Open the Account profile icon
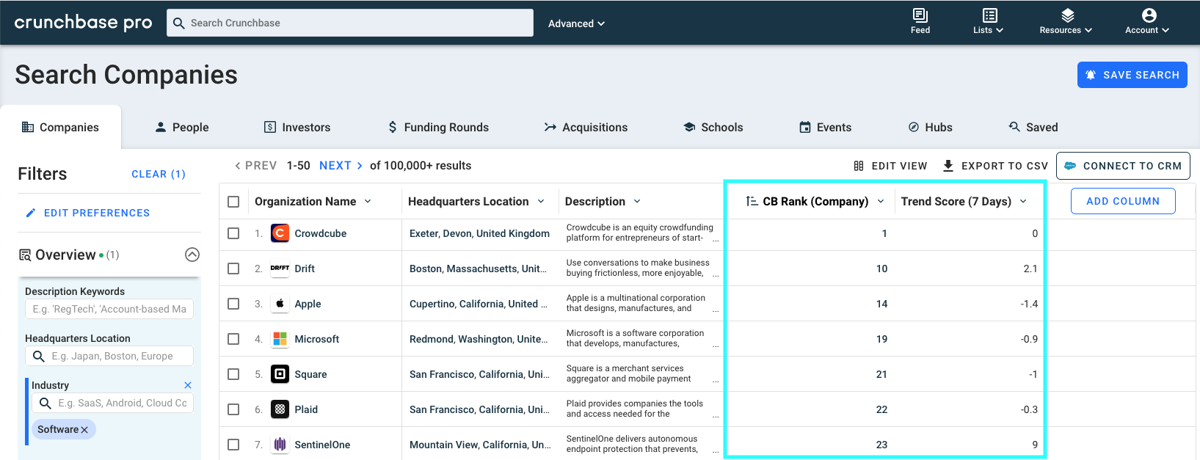Image resolution: width=1200 pixels, height=460 pixels. tap(1149, 15)
